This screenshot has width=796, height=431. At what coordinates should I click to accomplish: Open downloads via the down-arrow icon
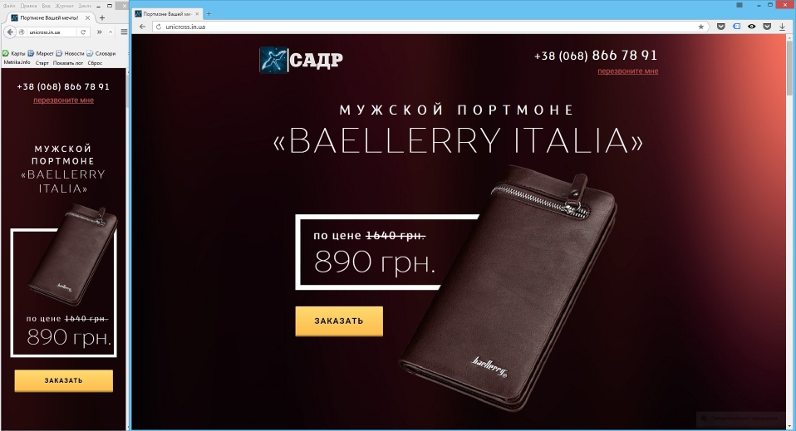tap(782, 27)
